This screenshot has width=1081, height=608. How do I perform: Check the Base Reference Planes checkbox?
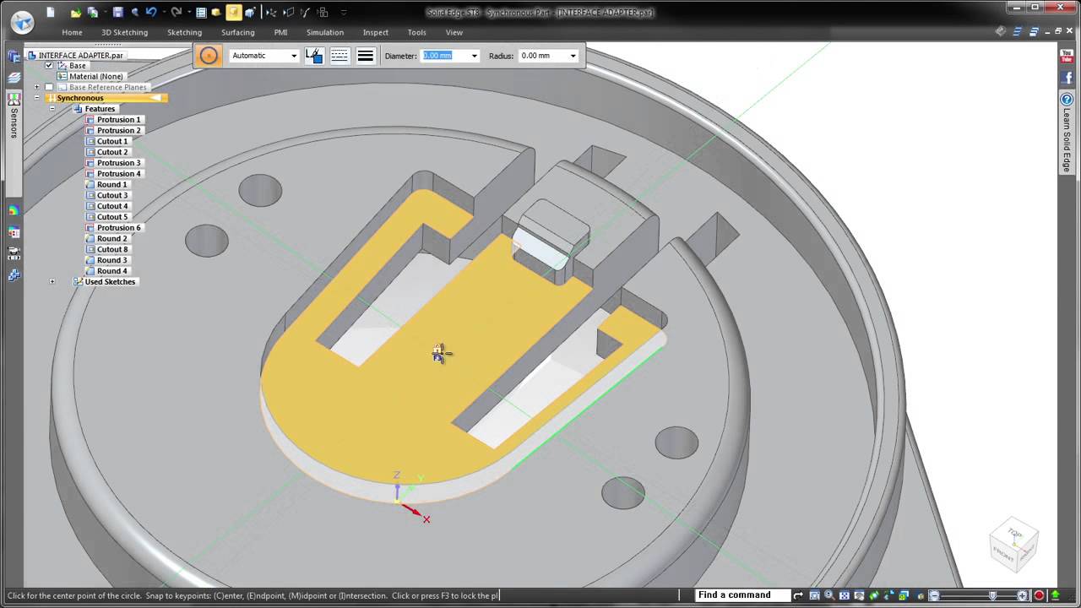[x=49, y=87]
